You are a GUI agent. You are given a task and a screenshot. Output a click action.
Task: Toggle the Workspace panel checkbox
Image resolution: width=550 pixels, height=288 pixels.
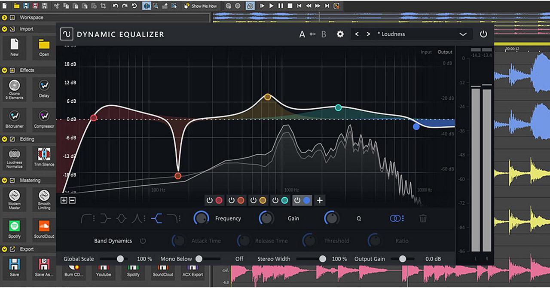pos(12,18)
